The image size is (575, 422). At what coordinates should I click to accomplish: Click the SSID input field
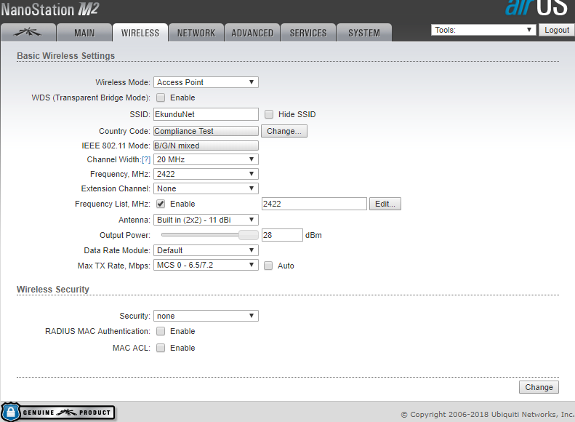206,114
